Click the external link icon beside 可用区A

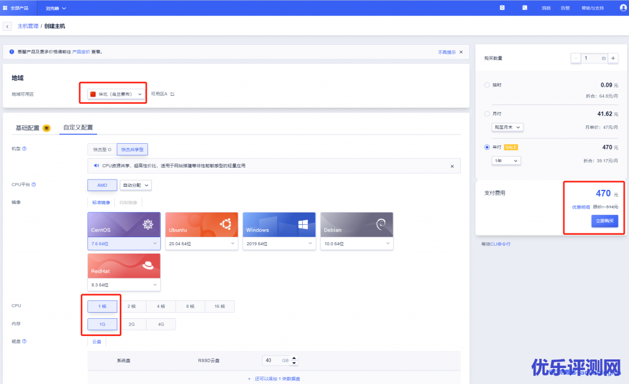pyautogui.click(x=173, y=94)
